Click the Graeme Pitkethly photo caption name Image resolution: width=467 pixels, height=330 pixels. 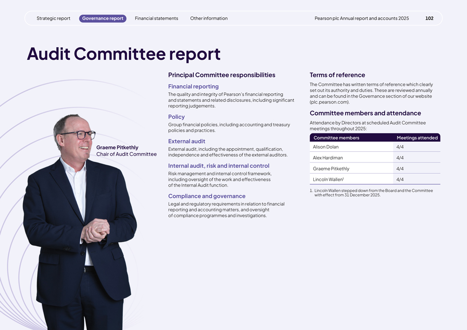click(117, 147)
